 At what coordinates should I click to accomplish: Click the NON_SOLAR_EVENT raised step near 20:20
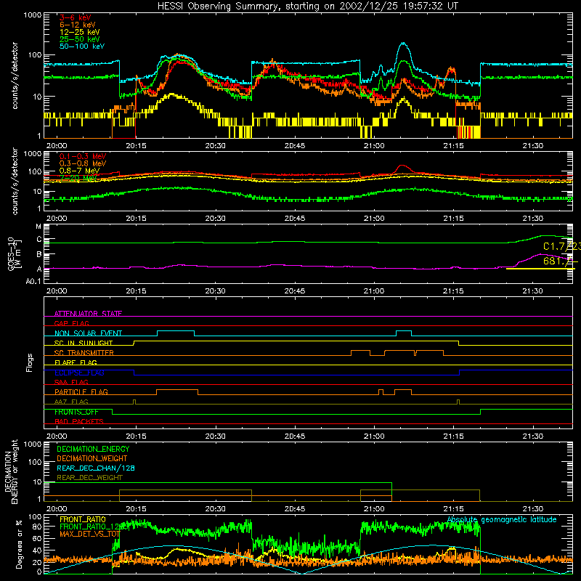(176, 331)
